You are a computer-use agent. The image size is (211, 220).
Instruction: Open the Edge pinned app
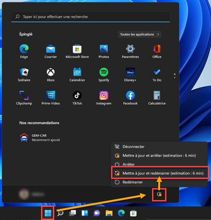pyautogui.click(x=24, y=51)
